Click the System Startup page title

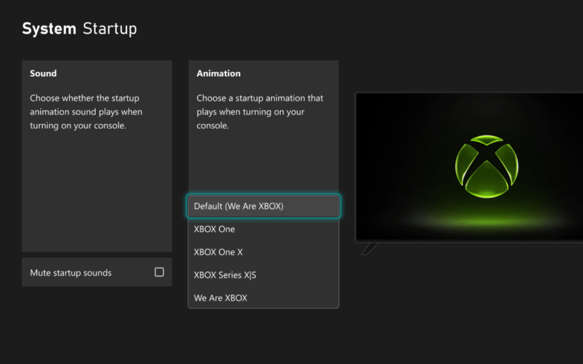[79, 29]
